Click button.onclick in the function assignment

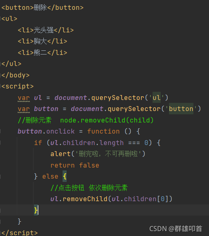point(46,131)
